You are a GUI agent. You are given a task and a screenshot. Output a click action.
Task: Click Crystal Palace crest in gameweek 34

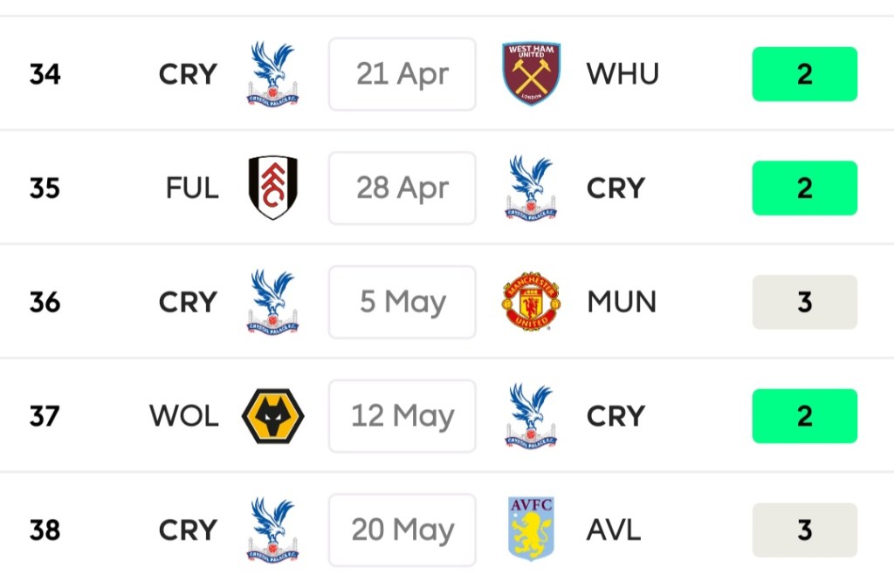point(272,74)
